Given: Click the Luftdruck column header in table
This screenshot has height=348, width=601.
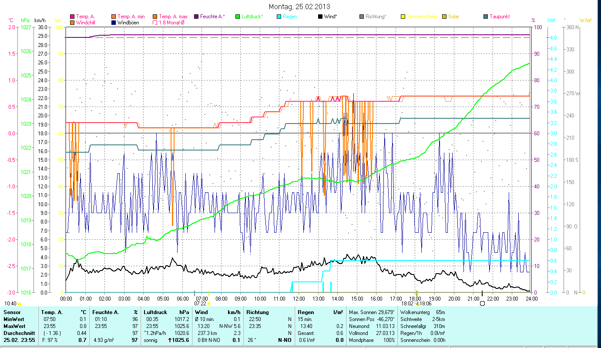Looking at the screenshot, I should [x=155, y=312].
